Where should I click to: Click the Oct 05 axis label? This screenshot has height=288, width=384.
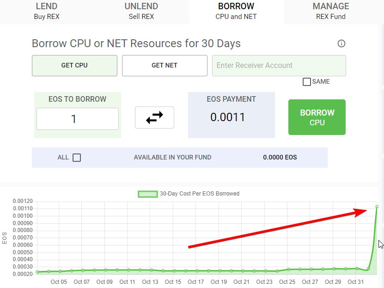[x=59, y=282]
